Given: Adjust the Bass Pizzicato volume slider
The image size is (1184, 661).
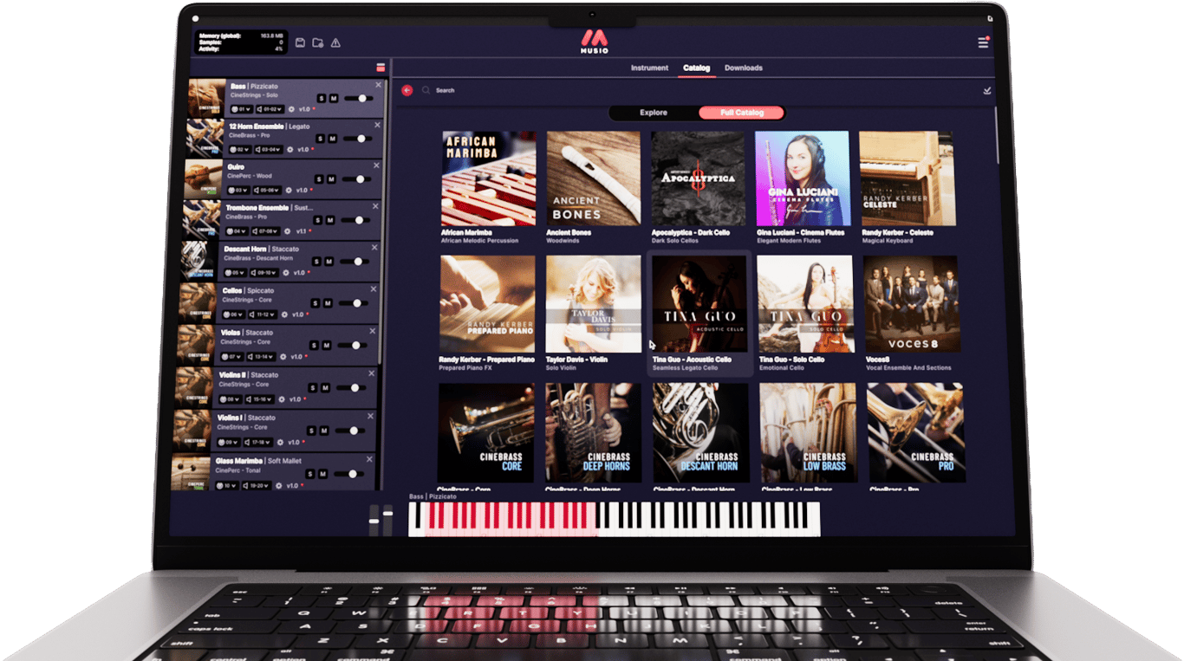Looking at the screenshot, I should (358, 99).
